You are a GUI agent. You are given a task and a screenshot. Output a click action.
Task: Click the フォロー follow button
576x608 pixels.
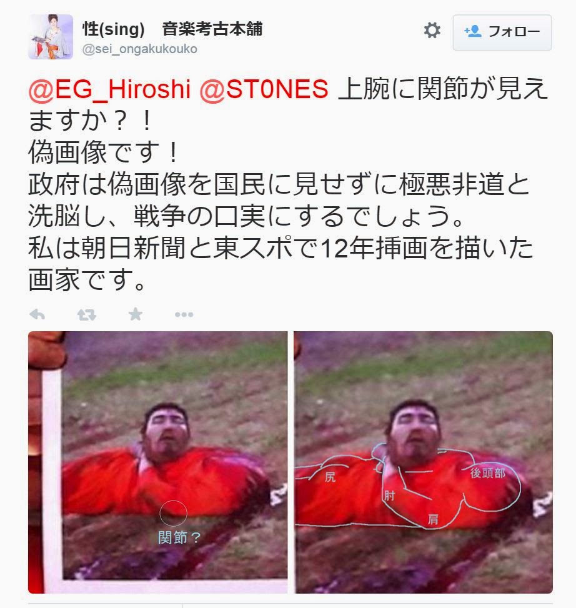click(502, 32)
